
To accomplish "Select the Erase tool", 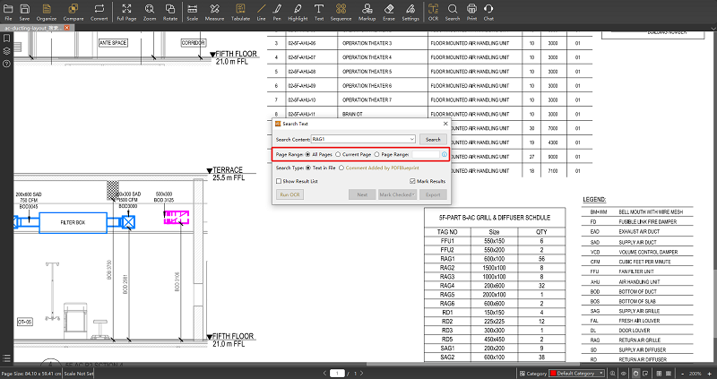I will (389, 12).
